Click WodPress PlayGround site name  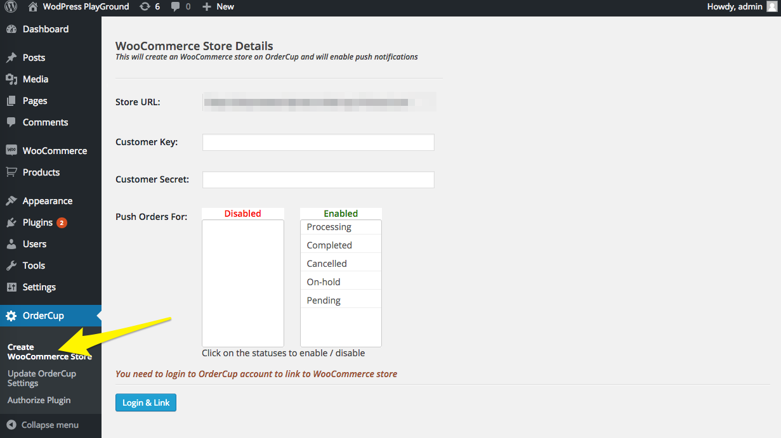click(x=86, y=7)
